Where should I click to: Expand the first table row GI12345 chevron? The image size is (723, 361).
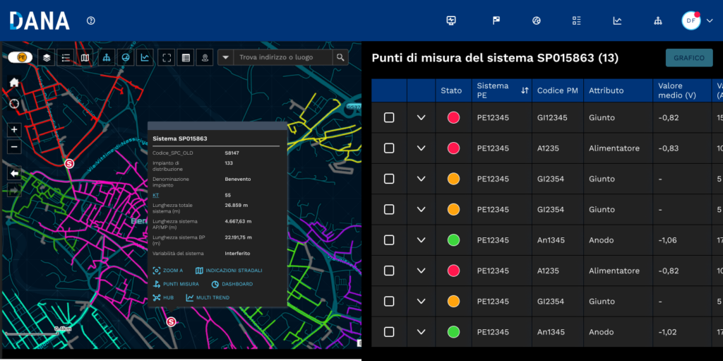coord(422,117)
